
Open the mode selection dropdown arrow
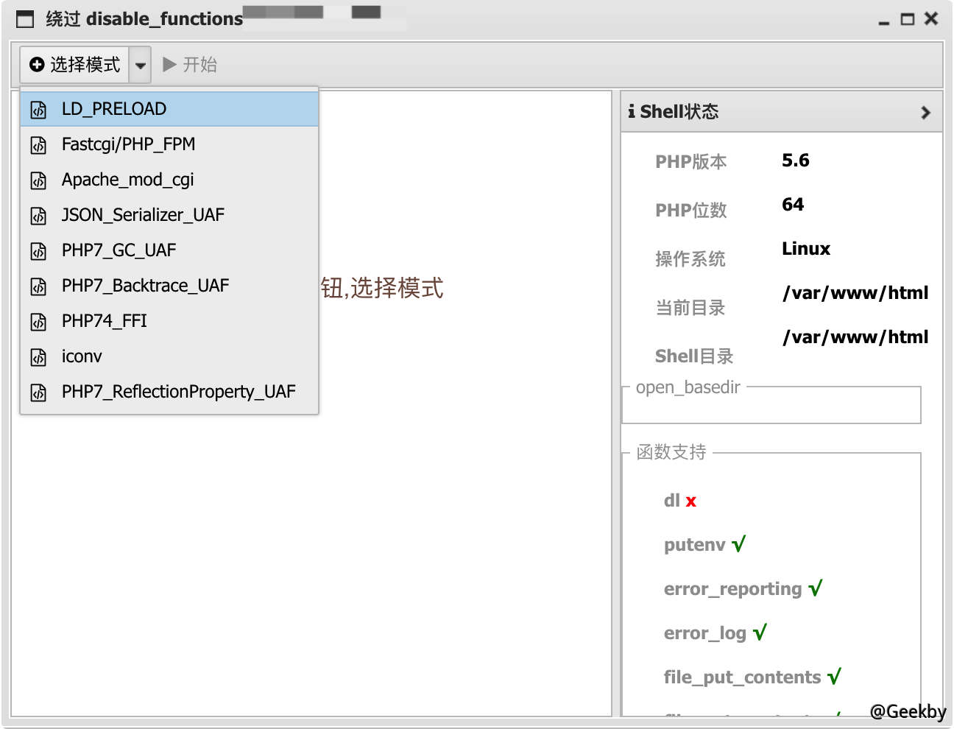(x=141, y=64)
